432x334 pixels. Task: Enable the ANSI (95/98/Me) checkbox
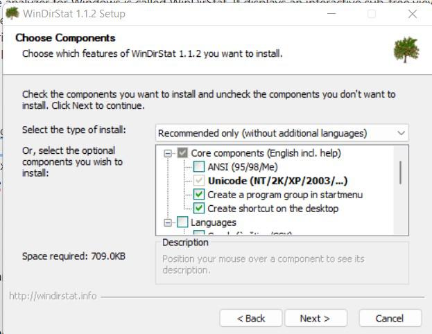coord(199,166)
